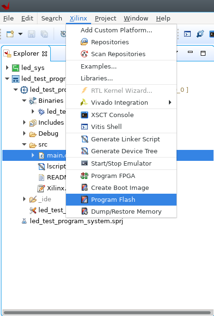Click the Explorer horizontal scrollbar
214x316 pixels.
coord(108,313)
